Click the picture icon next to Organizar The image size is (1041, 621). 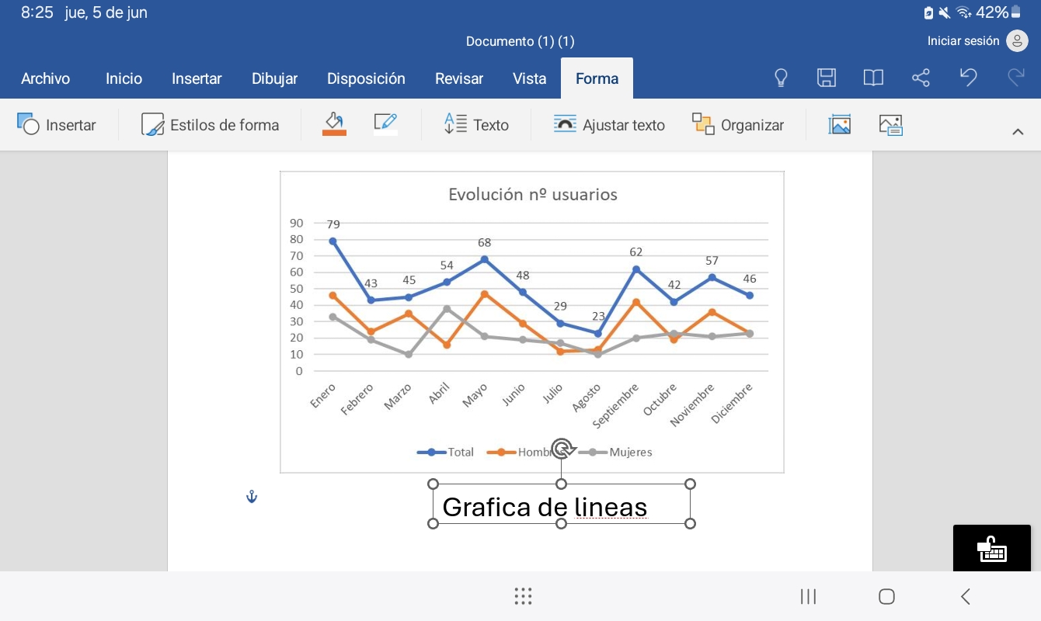(840, 125)
